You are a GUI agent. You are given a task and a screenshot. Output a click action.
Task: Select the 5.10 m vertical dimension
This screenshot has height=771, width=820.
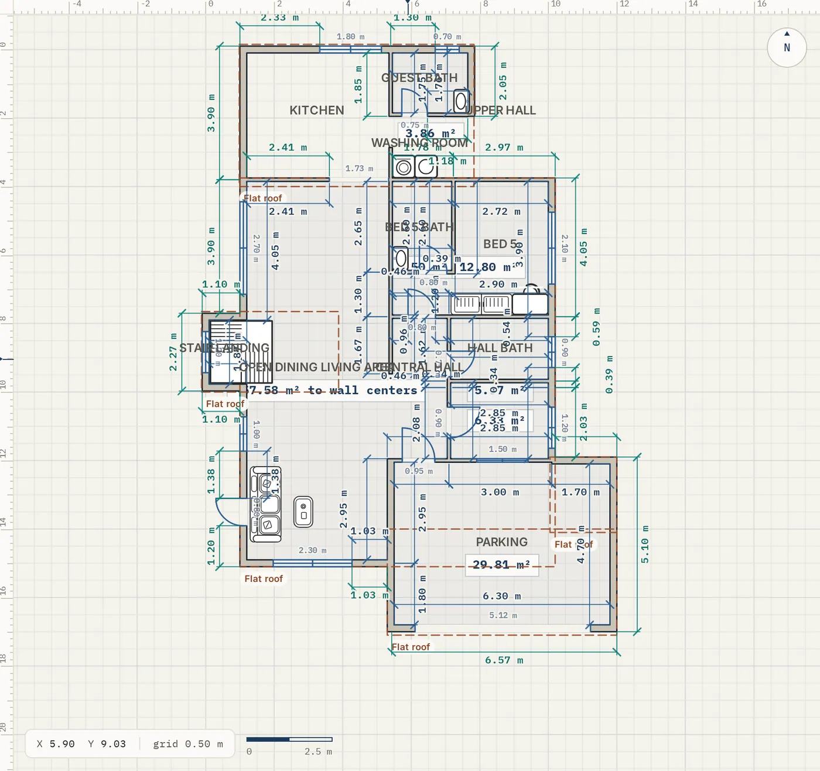click(645, 544)
